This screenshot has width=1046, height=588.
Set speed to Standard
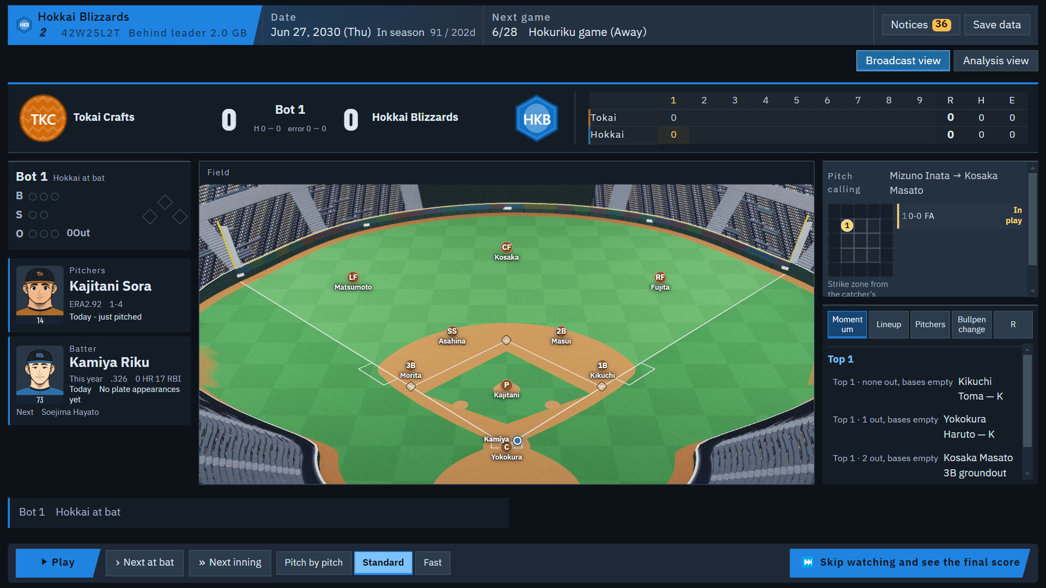[x=384, y=562]
